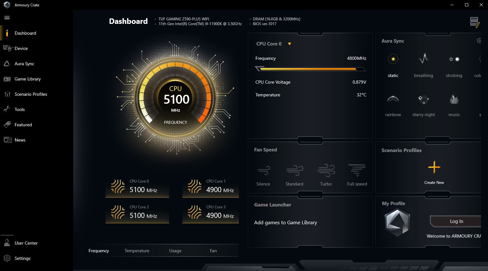
Task: Click Add games to Game Library
Action: [x=285, y=223]
